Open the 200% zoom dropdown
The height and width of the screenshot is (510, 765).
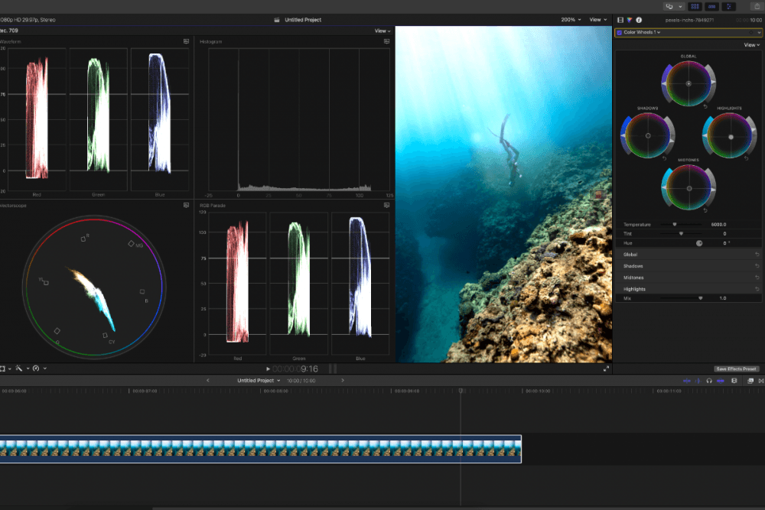click(571, 20)
